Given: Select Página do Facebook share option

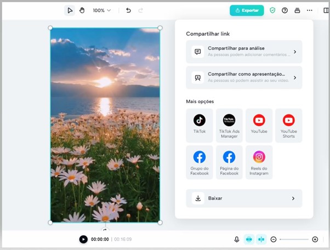Looking at the screenshot, I should click(229, 162).
